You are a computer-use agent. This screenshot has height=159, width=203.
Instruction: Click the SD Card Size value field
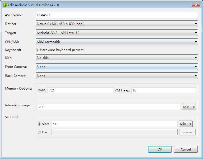[x=114, y=124]
